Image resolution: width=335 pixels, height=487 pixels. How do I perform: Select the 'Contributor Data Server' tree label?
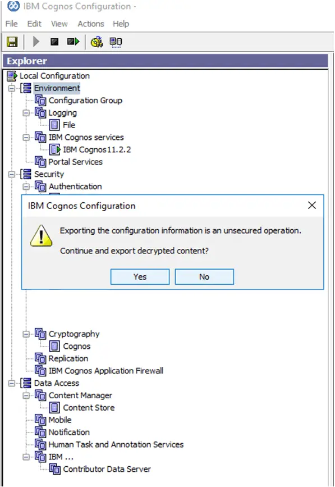107,469
